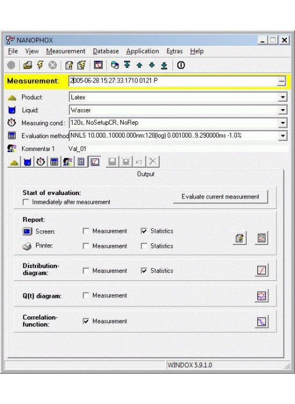
Task: Open the Liquid dropdown showing Wasser
Action: 283,110
